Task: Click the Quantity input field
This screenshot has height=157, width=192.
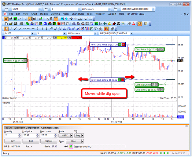Action: (x=11, y=135)
